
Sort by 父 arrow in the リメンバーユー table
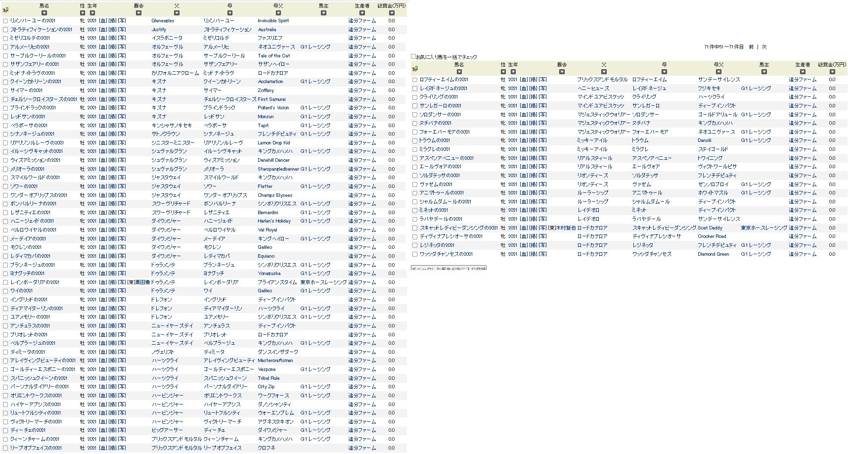(x=177, y=13)
